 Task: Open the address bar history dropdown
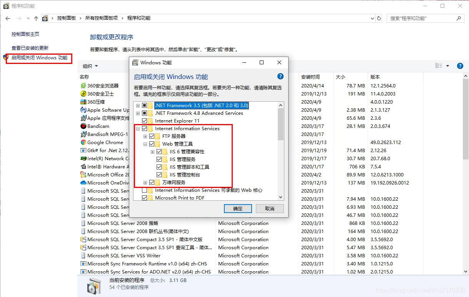372,18
